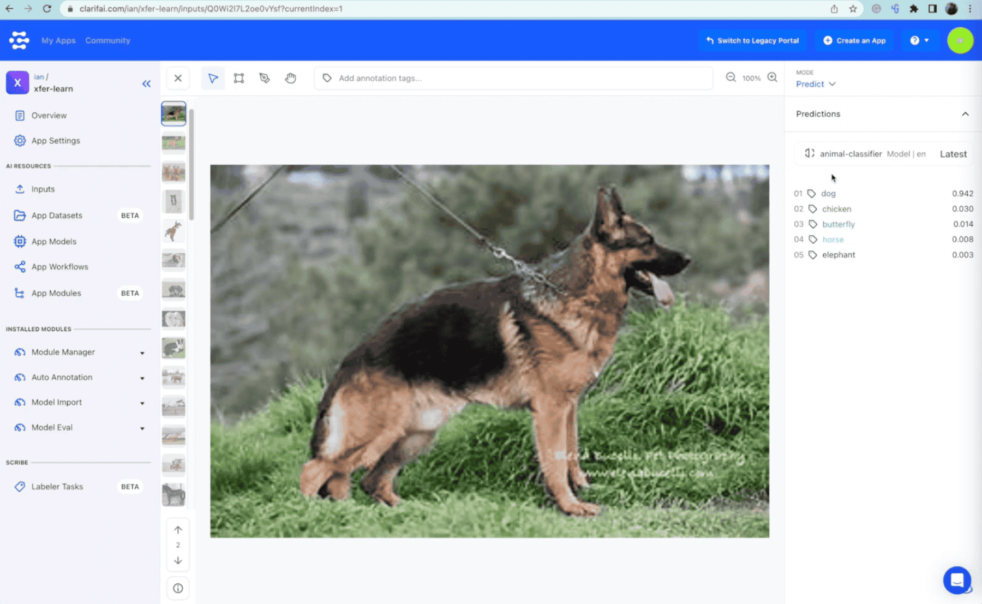Screen dimensions: 982x604
Task: Activate the hand pan tool
Action: (x=290, y=78)
